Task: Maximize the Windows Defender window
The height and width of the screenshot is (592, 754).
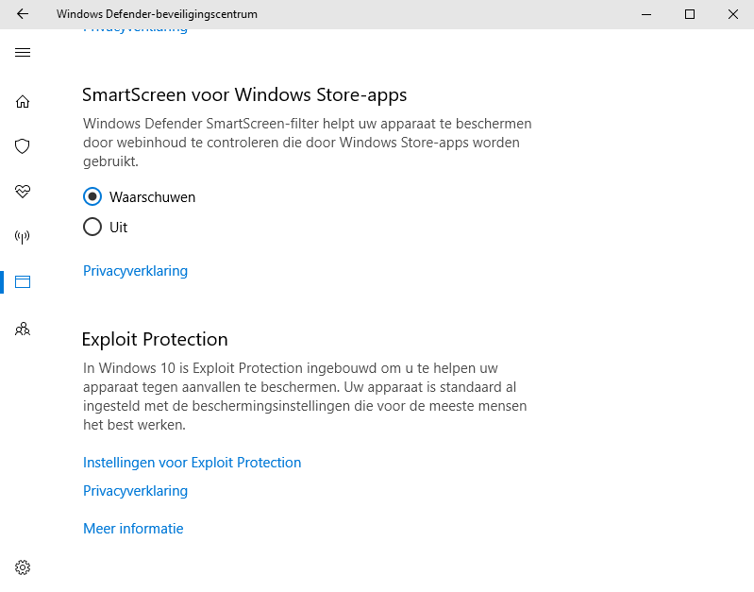Action: [x=690, y=14]
